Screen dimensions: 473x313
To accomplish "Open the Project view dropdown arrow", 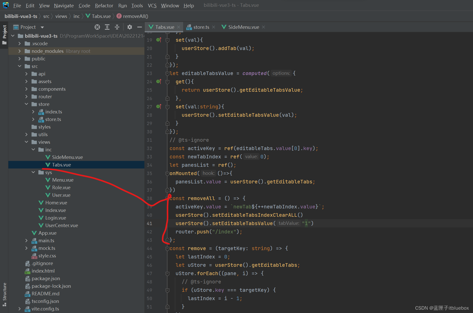I will coord(42,27).
